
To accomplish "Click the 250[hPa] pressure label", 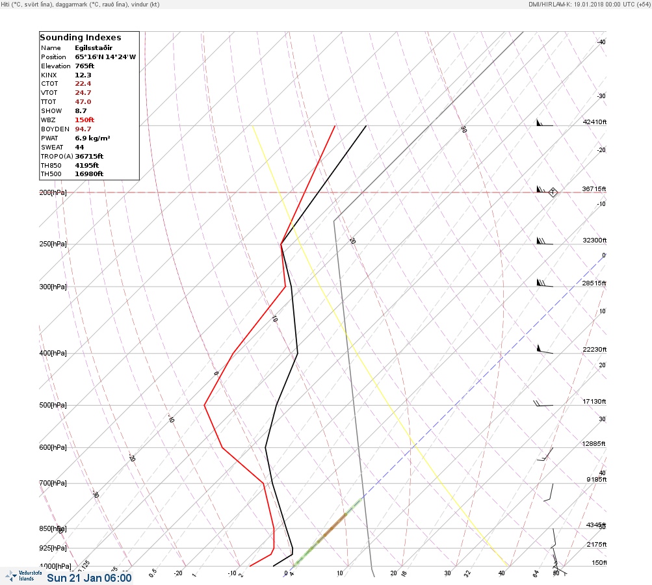I will click(53, 244).
